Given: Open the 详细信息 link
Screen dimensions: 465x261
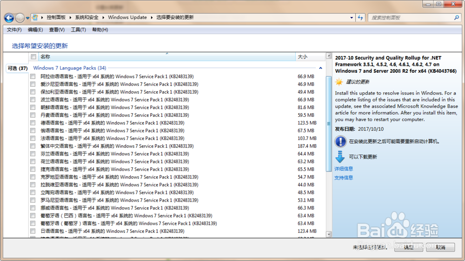Looking at the screenshot, I should [x=344, y=168].
